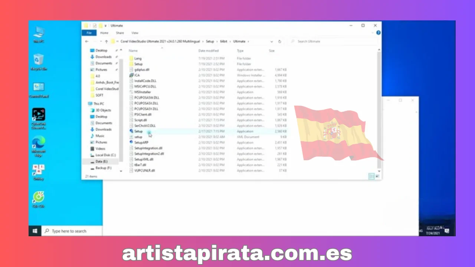Navigate up one level with the up arrow
The height and width of the screenshot is (267, 475).
tap(107, 41)
